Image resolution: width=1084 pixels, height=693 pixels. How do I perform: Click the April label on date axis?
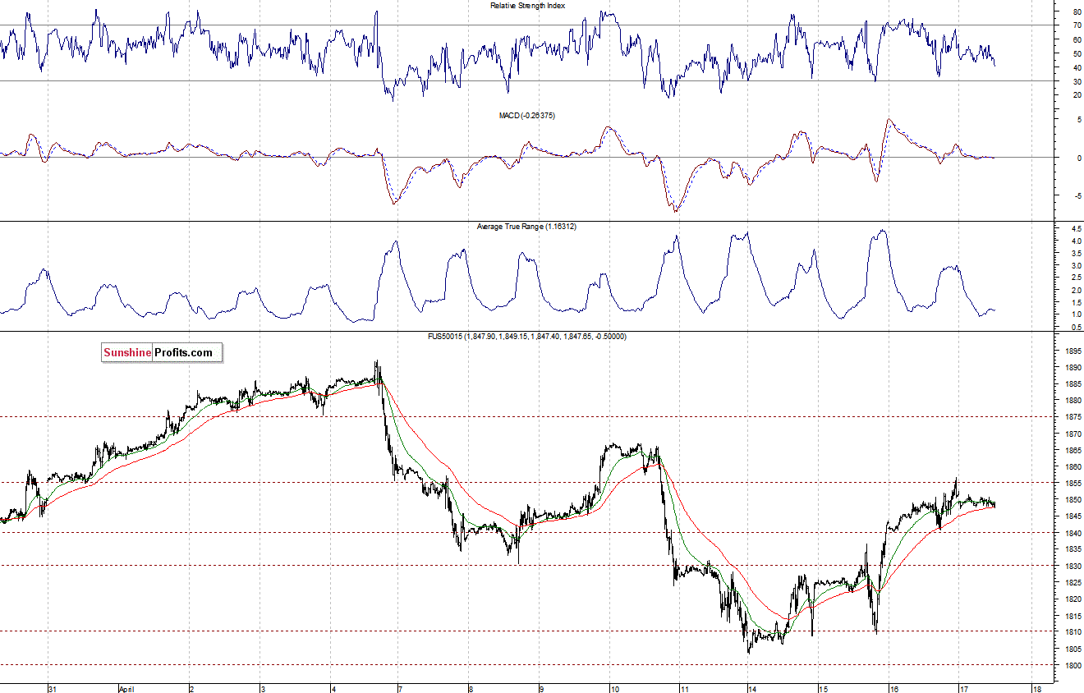click(x=126, y=688)
